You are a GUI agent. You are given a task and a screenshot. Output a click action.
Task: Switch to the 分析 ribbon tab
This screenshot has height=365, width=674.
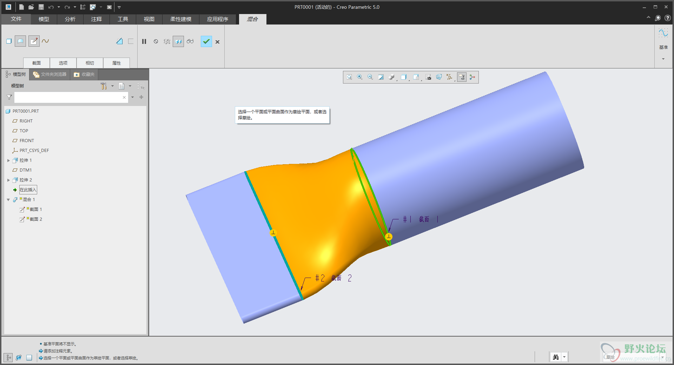click(x=70, y=19)
